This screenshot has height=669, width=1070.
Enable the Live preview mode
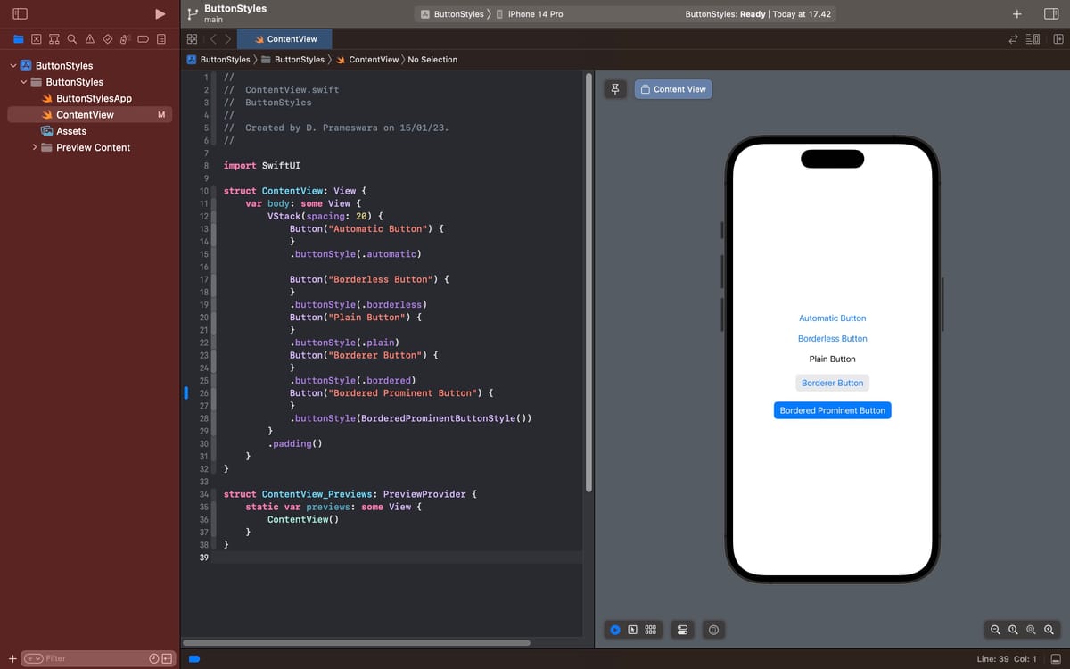[x=615, y=630]
